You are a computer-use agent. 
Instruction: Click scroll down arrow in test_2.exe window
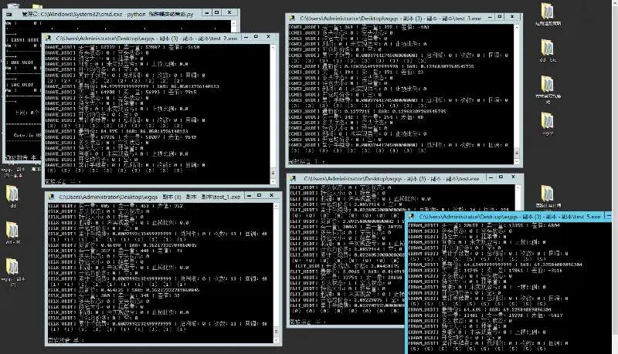click(x=273, y=181)
